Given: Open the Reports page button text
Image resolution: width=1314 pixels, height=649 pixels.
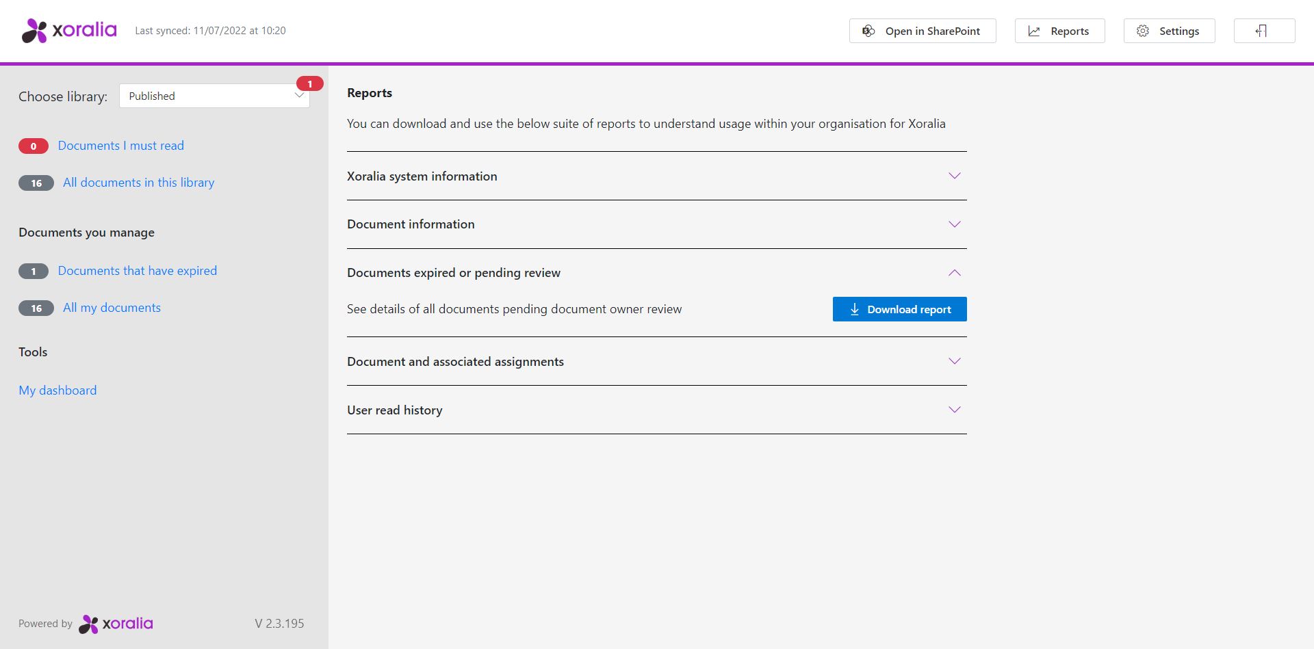Looking at the screenshot, I should point(1070,31).
